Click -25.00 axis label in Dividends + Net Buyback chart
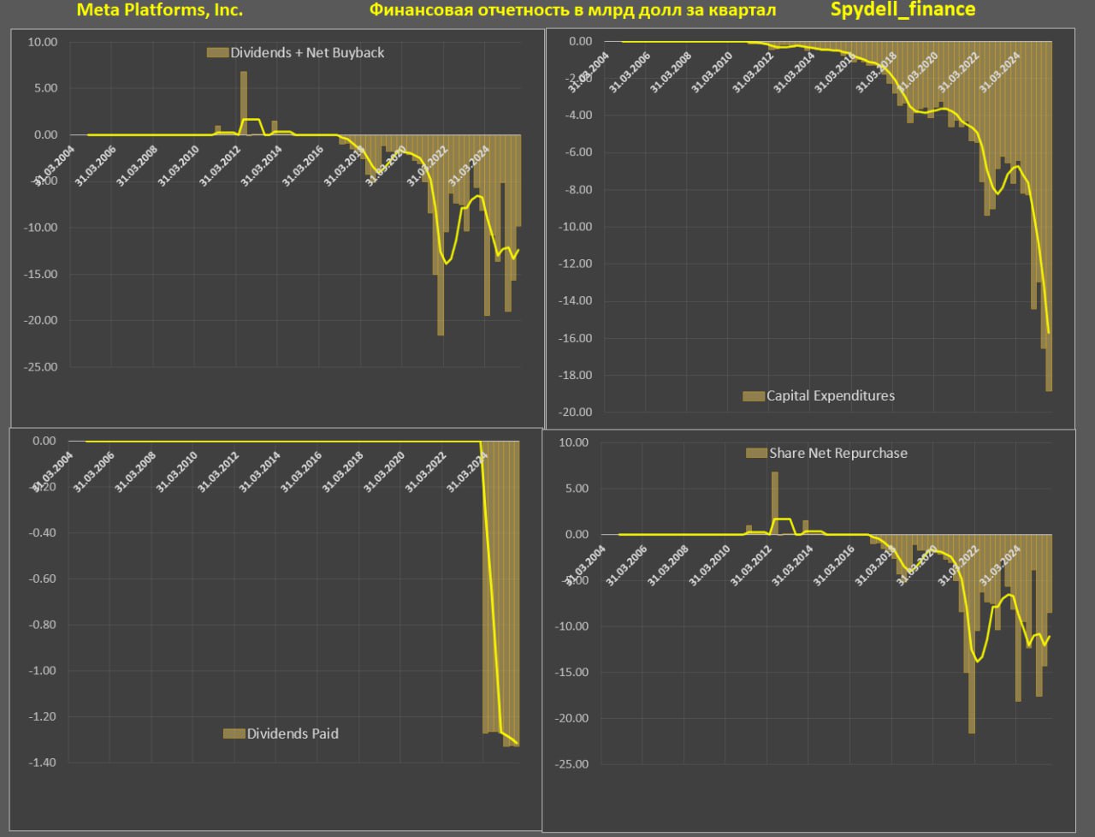The height and width of the screenshot is (837, 1095). click(40, 367)
